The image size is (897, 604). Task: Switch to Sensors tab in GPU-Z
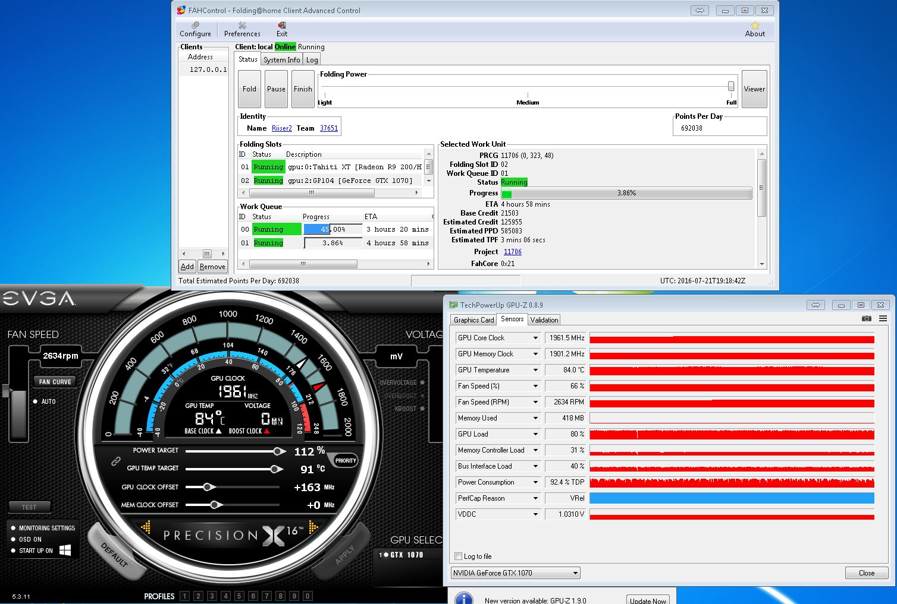point(512,319)
